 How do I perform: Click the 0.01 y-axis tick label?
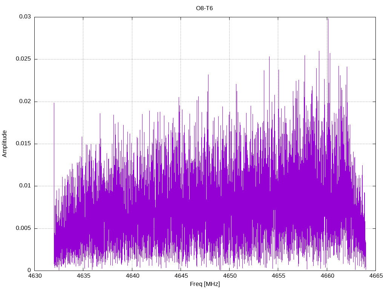[x=25, y=186]
